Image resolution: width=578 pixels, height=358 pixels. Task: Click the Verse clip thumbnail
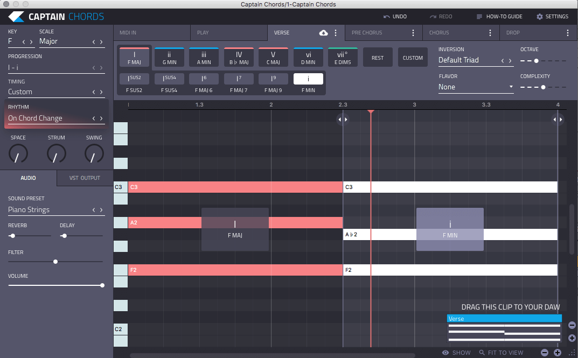click(x=504, y=328)
